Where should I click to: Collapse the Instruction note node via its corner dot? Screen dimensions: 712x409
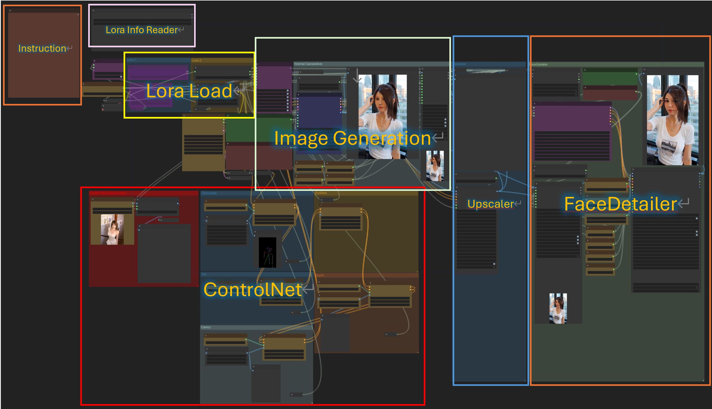[10, 11]
